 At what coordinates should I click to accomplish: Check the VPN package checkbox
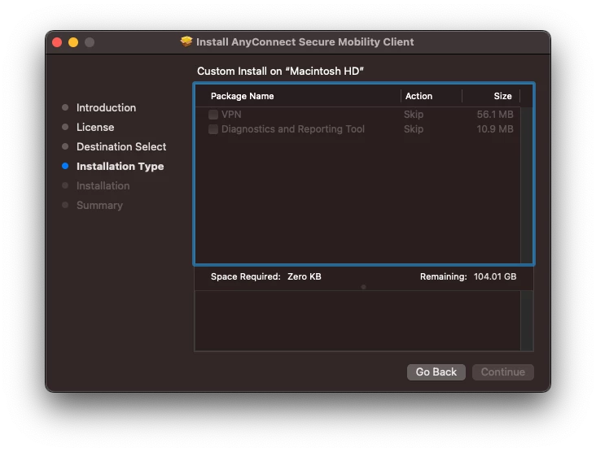click(x=213, y=115)
